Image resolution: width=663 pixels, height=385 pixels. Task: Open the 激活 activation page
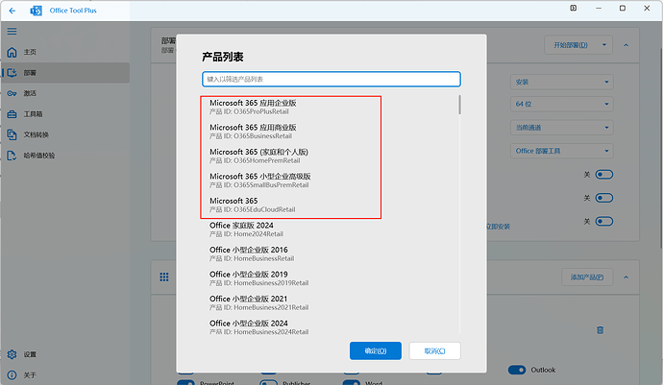(x=65, y=93)
